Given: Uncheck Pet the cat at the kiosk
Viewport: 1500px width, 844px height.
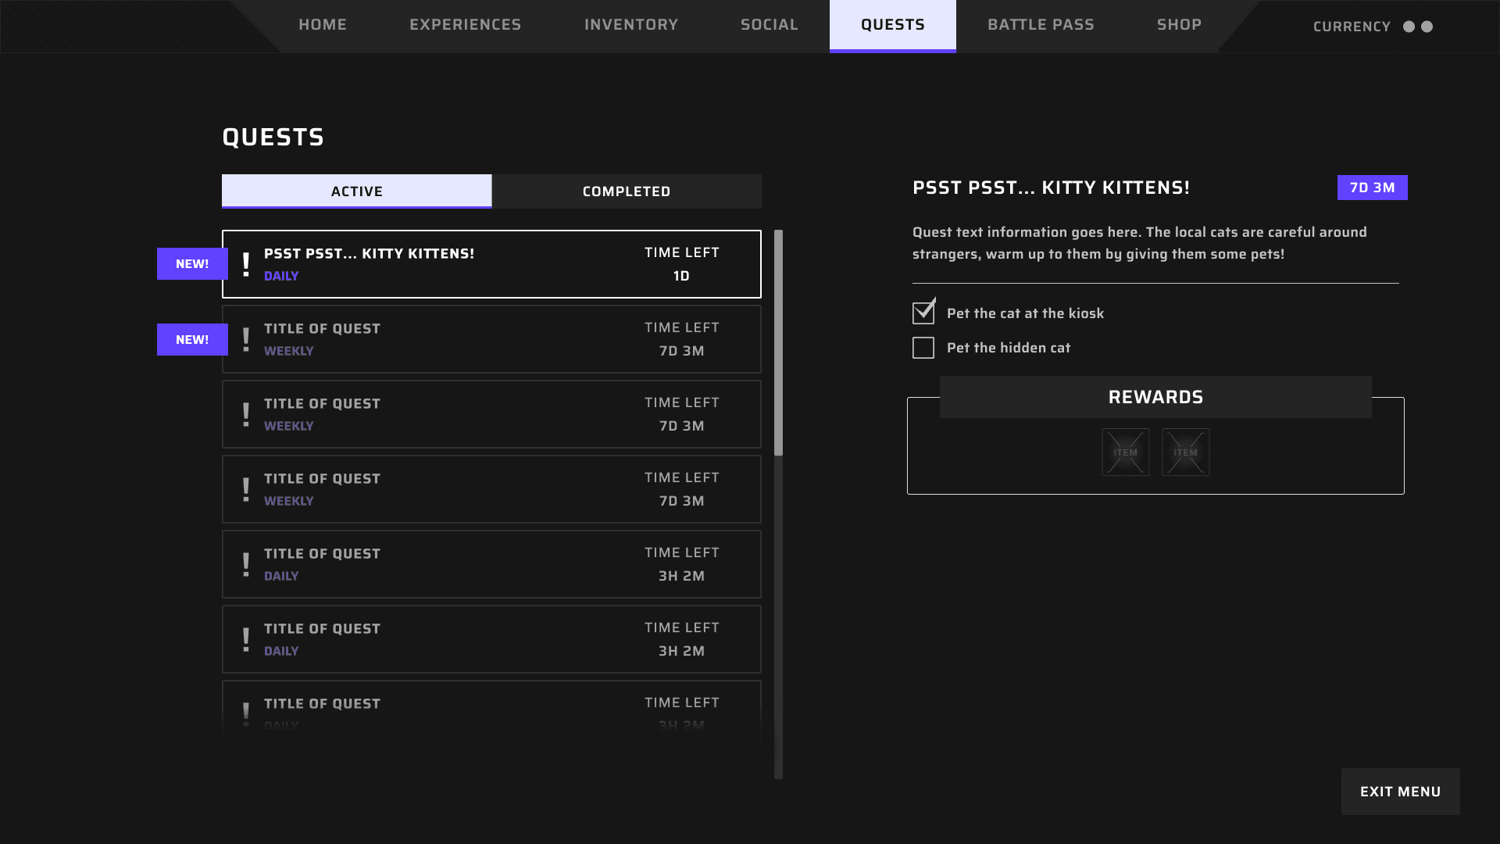Looking at the screenshot, I should click(923, 313).
